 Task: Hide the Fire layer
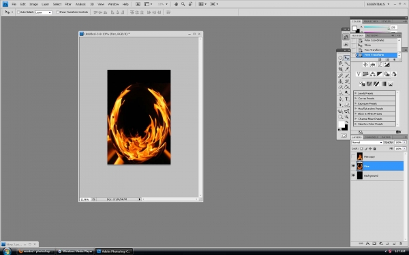353,166
